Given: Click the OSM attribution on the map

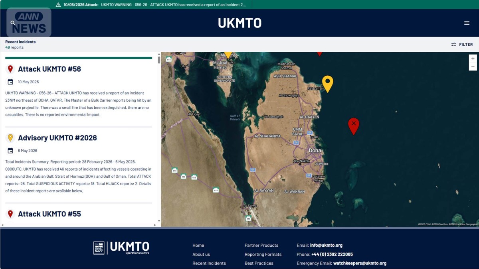Looking at the screenshot, I should [424, 224].
